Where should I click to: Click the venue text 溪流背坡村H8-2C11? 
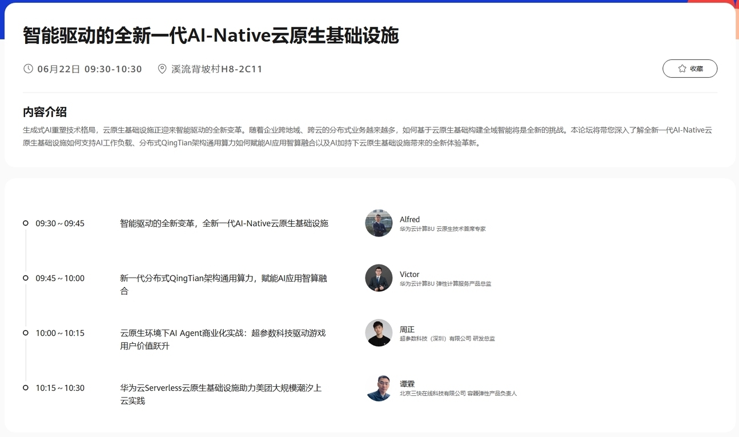pyautogui.click(x=217, y=69)
